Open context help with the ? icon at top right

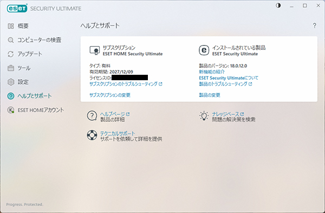tap(314, 25)
